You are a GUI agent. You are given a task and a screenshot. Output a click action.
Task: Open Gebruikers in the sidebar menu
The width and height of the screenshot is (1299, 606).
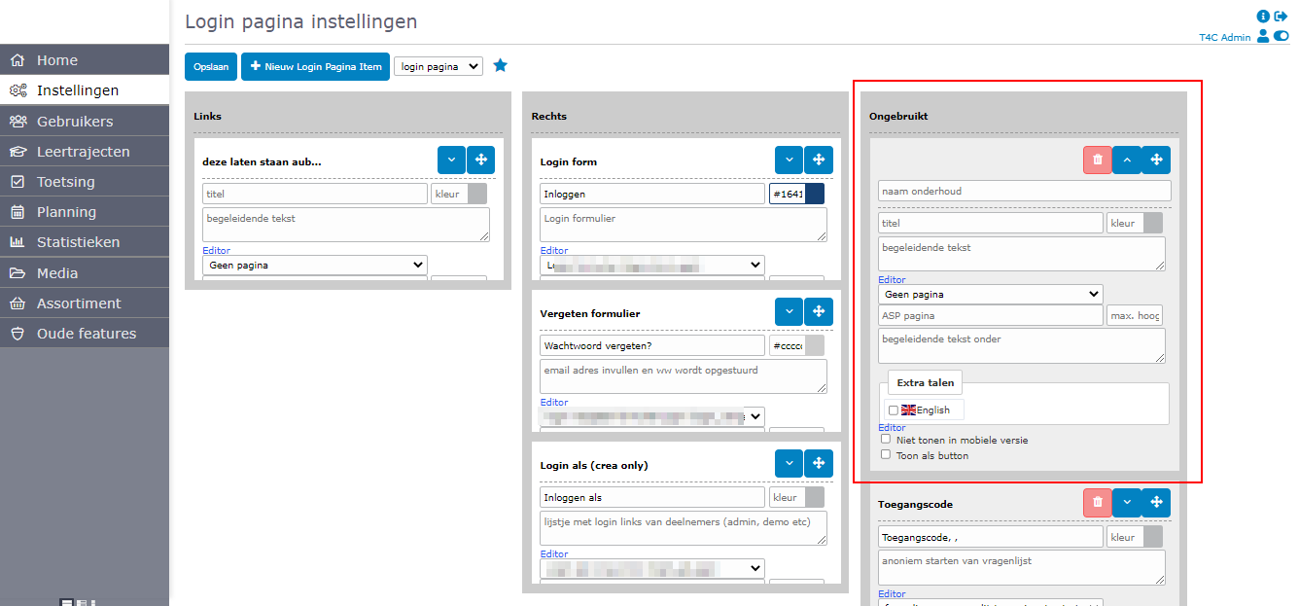[75, 122]
